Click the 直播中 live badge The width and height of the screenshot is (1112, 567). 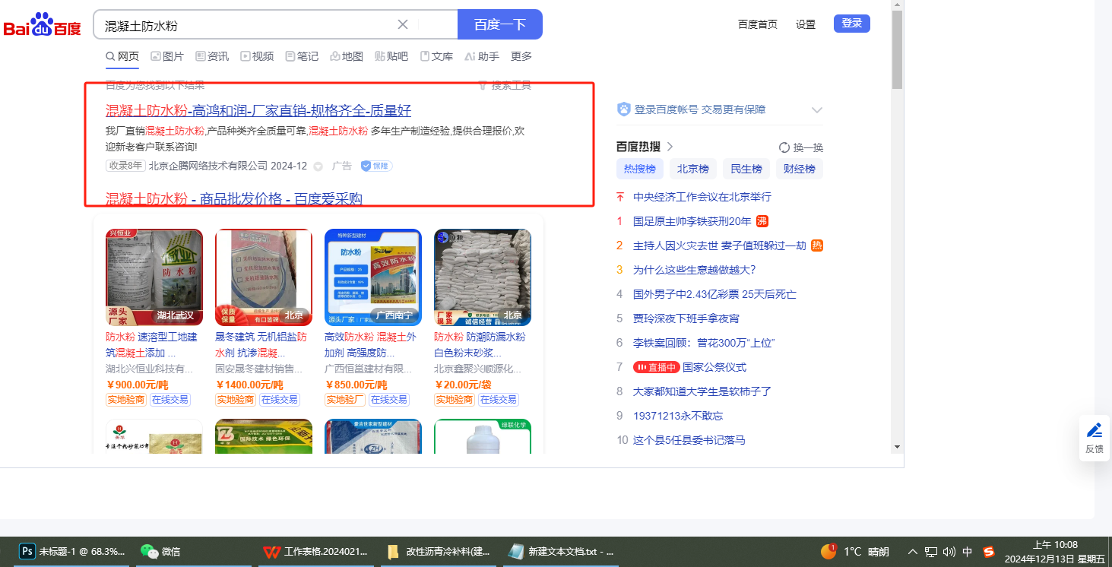pyautogui.click(x=656, y=367)
